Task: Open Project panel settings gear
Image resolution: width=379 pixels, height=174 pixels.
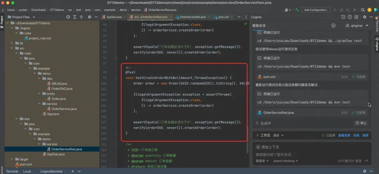Action: pyautogui.click(x=89, y=17)
